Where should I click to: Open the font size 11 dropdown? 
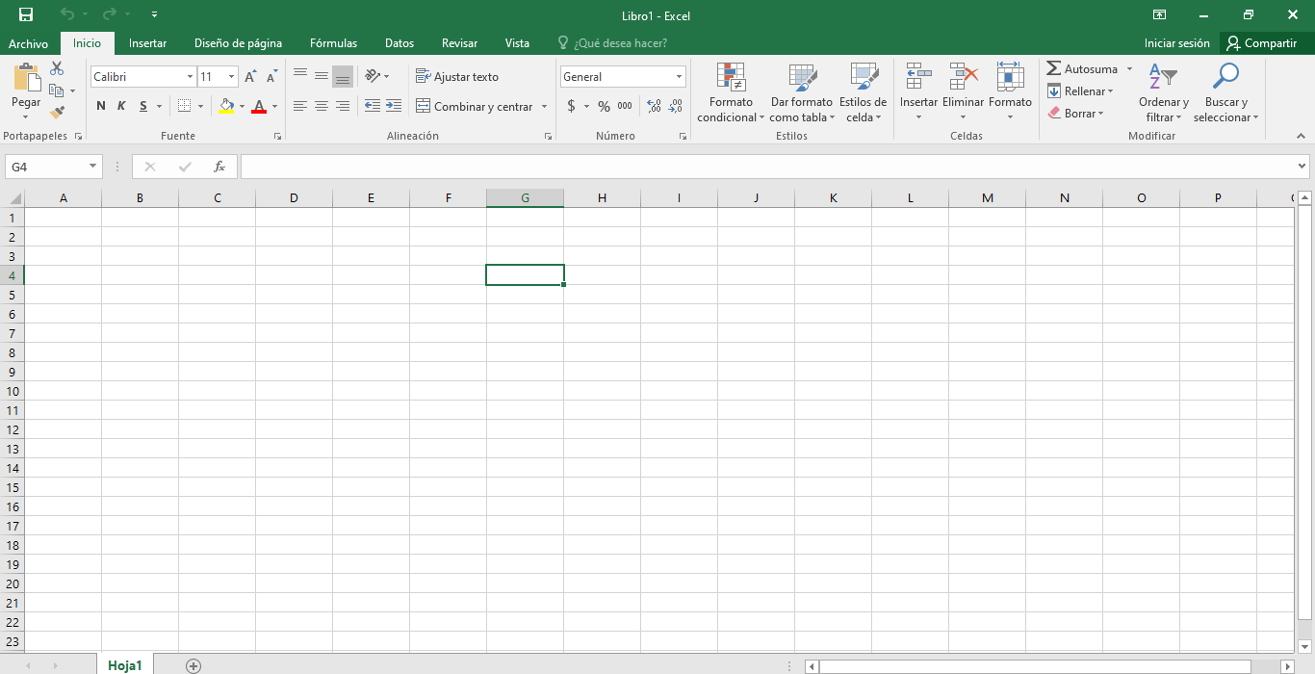click(x=232, y=77)
